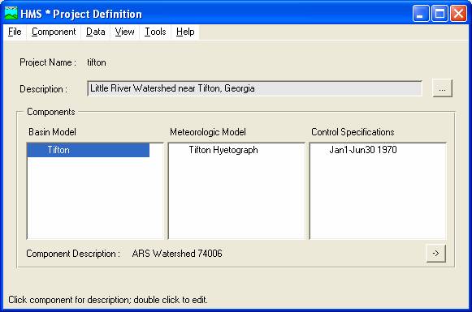Select Tifton in Basin Model list
Screen dimensions: 472x312
(89, 150)
